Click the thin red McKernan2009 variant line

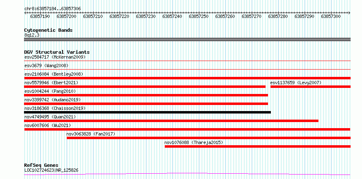coord(188,61)
